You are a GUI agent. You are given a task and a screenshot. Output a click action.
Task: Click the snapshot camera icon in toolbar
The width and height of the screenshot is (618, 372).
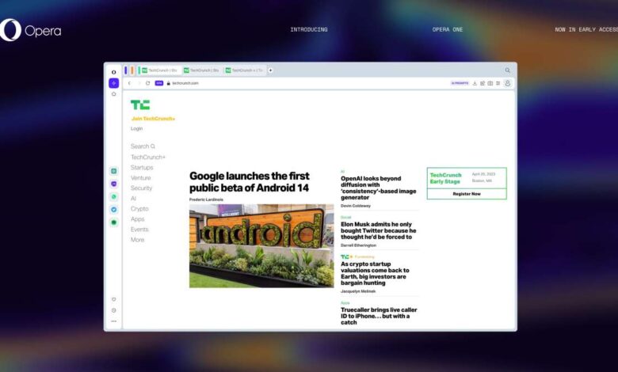coord(490,83)
